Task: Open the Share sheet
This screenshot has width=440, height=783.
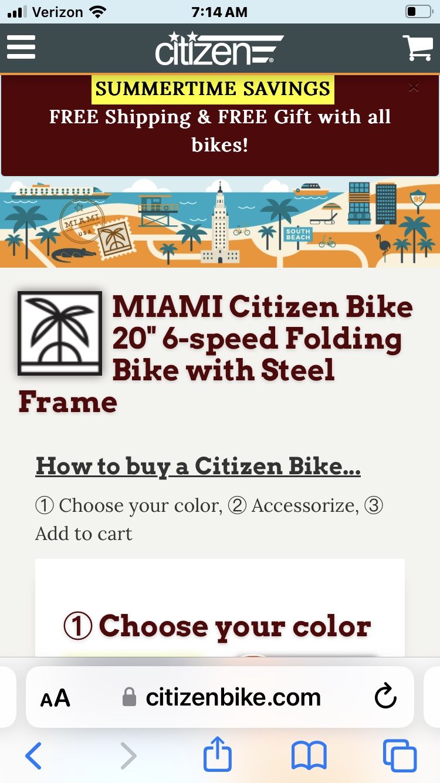Action: pos(217,756)
